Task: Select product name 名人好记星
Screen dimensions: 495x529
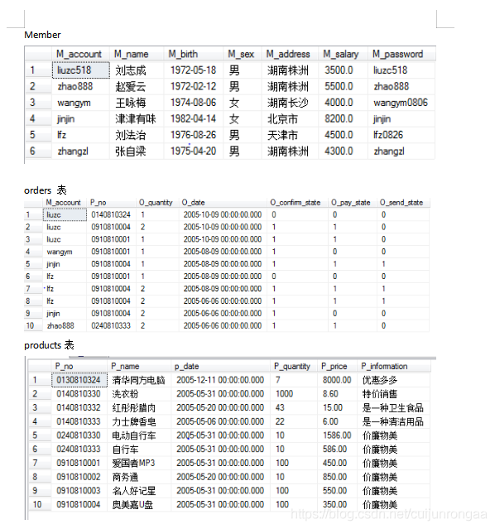Action: point(133,491)
